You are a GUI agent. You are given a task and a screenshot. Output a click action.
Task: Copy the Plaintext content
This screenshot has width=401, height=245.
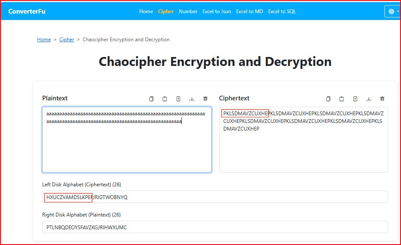click(151, 98)
